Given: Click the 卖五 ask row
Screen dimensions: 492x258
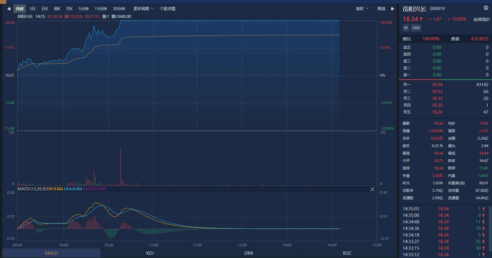Looking at the screenshot, I should [445, 47].
